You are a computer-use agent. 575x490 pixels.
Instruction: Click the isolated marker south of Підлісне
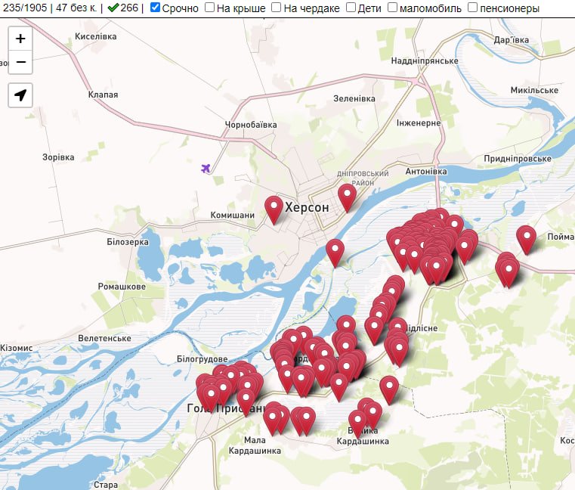[389, 387]
